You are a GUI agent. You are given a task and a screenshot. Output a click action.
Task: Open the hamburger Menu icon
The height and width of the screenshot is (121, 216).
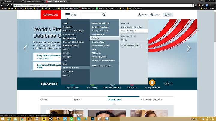coord(67,15)
